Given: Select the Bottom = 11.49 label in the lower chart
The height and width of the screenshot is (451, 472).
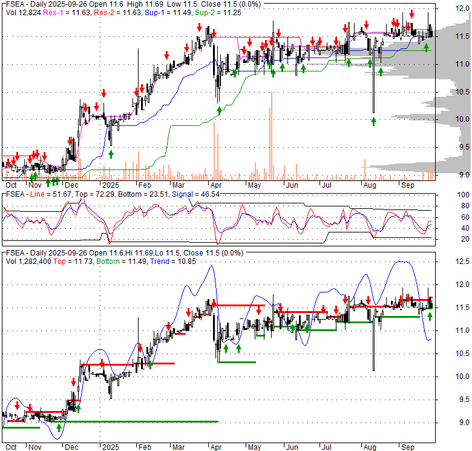Looking at the screenshot, I should point(122,262).
